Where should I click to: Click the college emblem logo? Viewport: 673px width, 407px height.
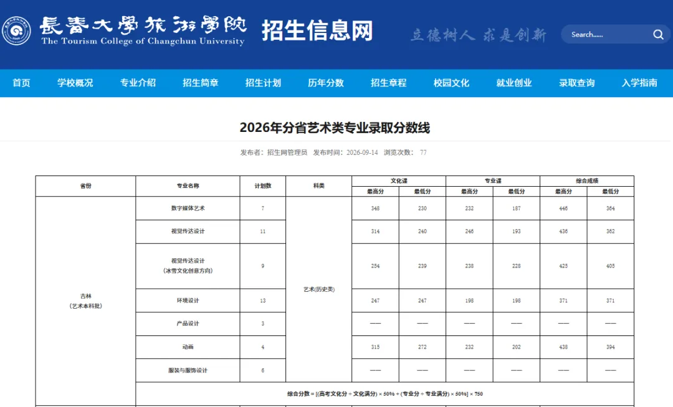16,31
